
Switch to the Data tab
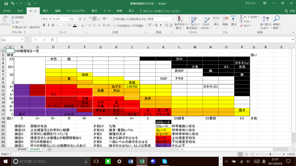[x=107, y=11]
